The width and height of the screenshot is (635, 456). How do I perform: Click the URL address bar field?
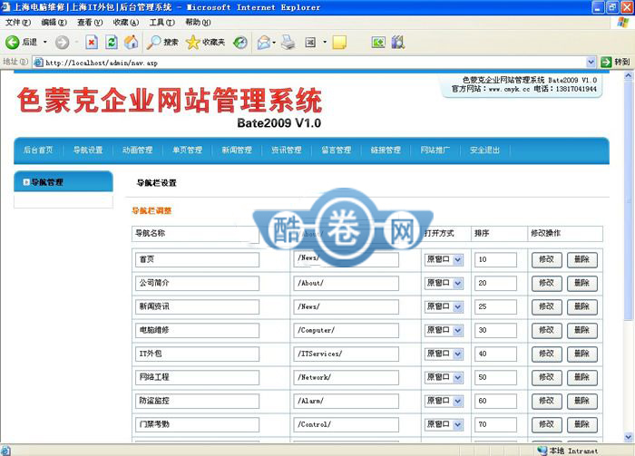point(314,63)
